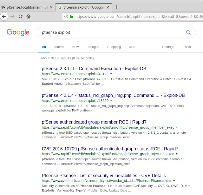Open the browser home page
This screenshot has height=195, width=203.
[x=29, y=17]
